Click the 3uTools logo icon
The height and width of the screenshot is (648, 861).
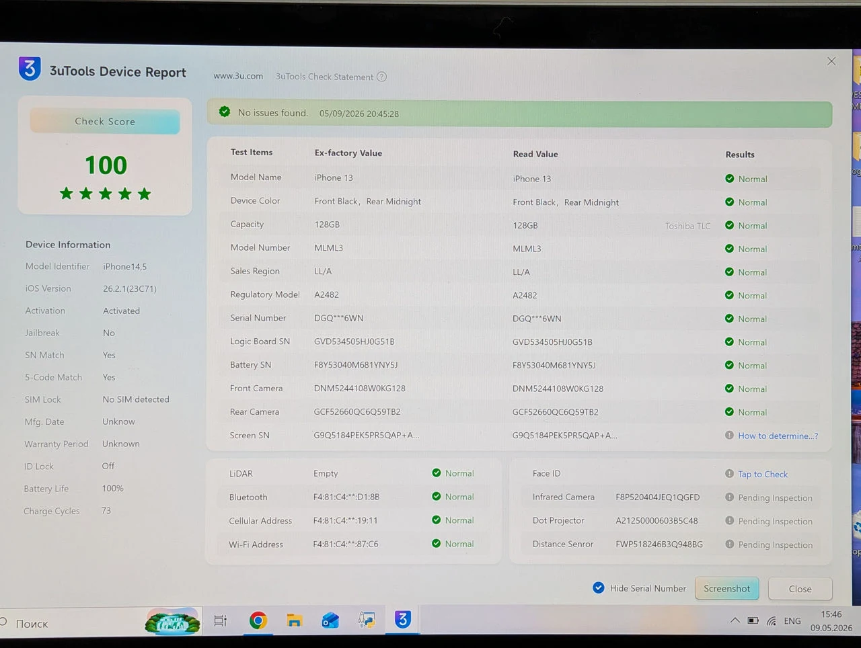click(x=30, y=69)
